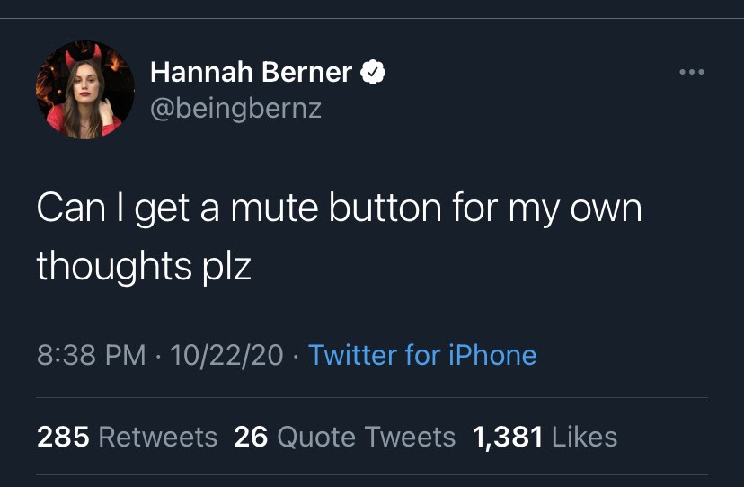Click the 285 retweet count number
Screen dimensions: 744x487
pos(63,437)
